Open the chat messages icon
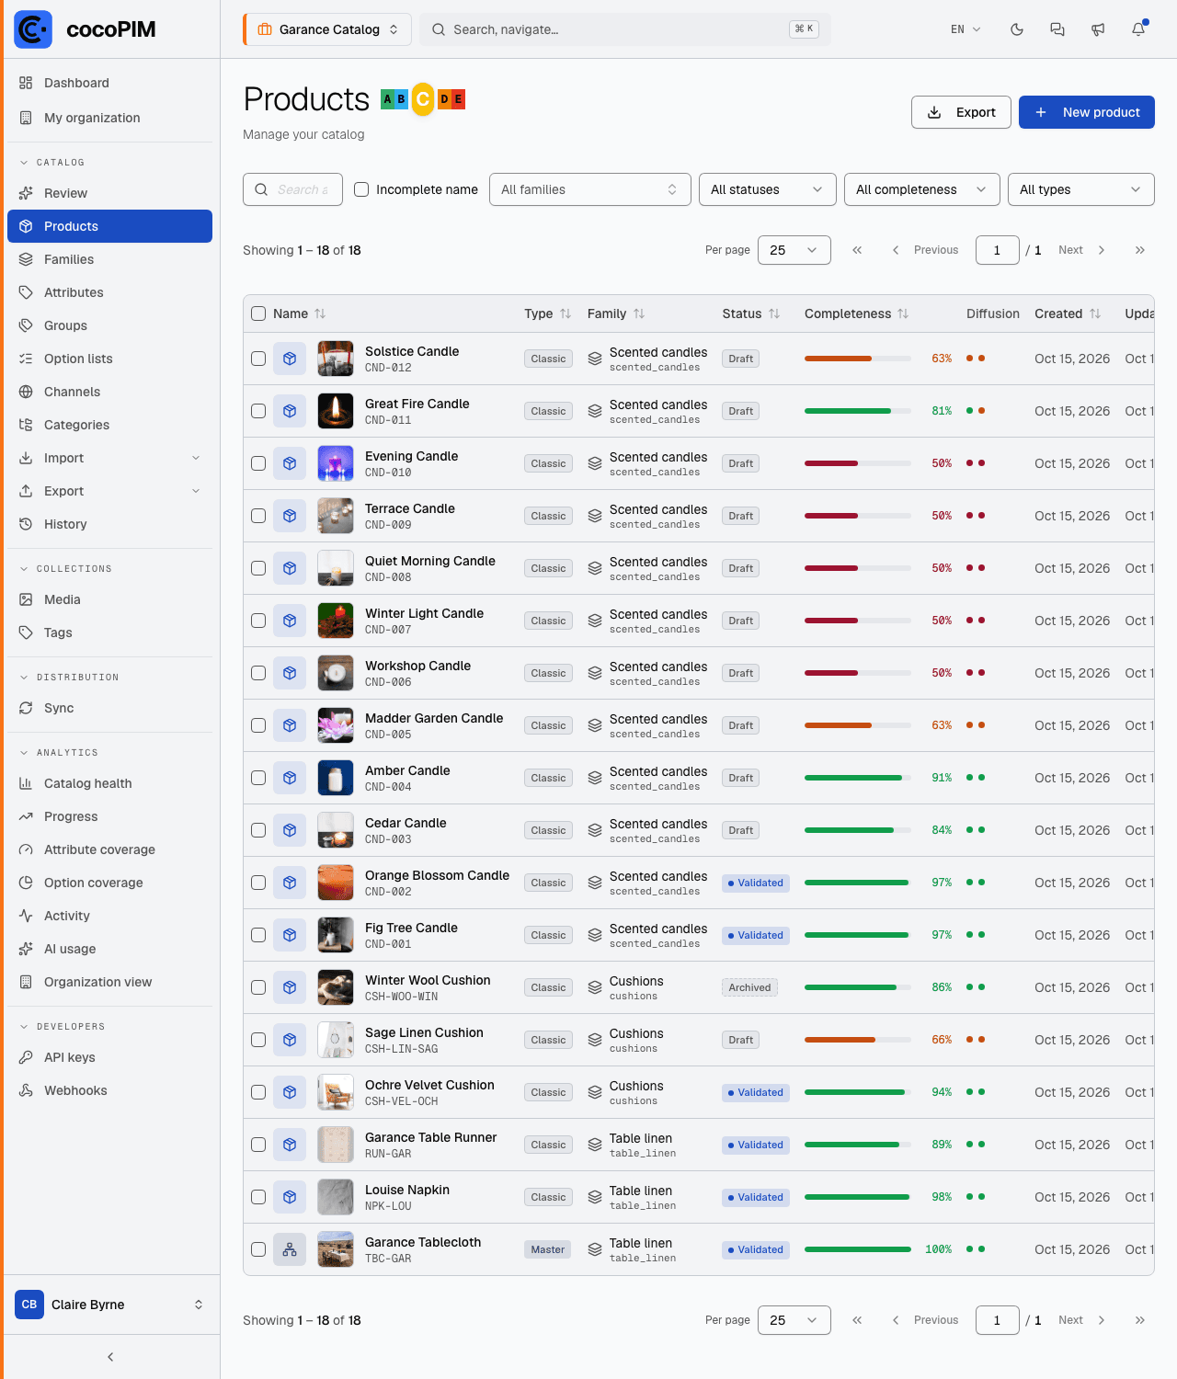This screenshot has width=1177, height=1379. [1057, 29]
